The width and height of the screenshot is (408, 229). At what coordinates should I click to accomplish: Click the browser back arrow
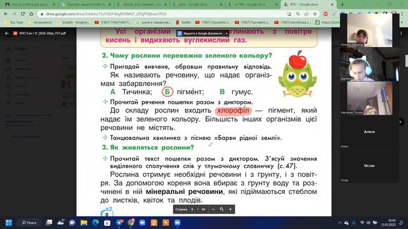6,14
